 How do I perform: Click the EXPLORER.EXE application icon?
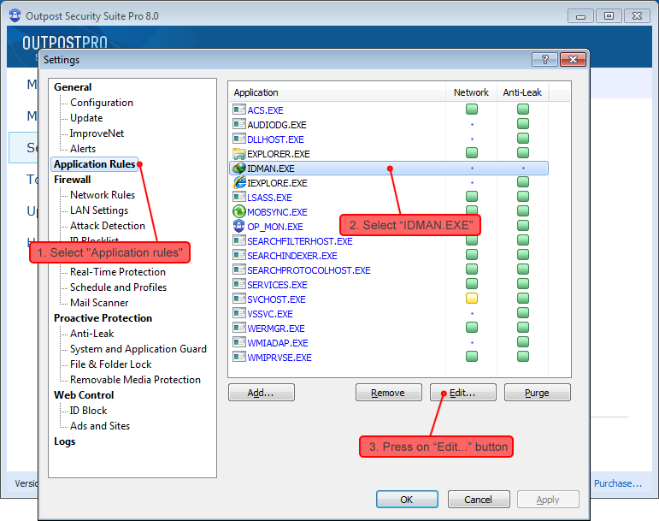(239, 154)
